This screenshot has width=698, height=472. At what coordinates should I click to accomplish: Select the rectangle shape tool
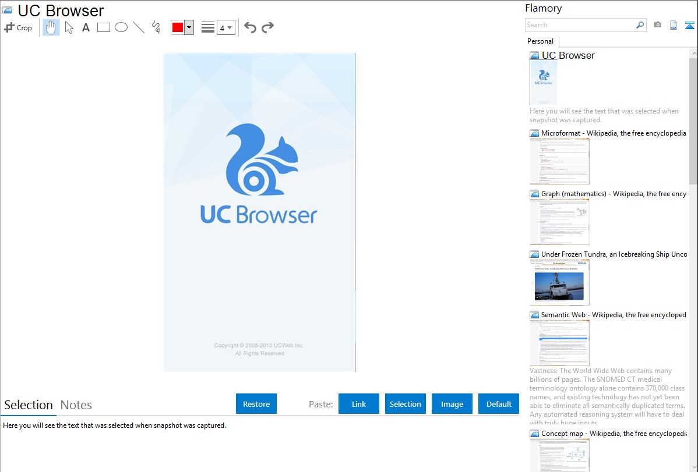pos(104,27)
